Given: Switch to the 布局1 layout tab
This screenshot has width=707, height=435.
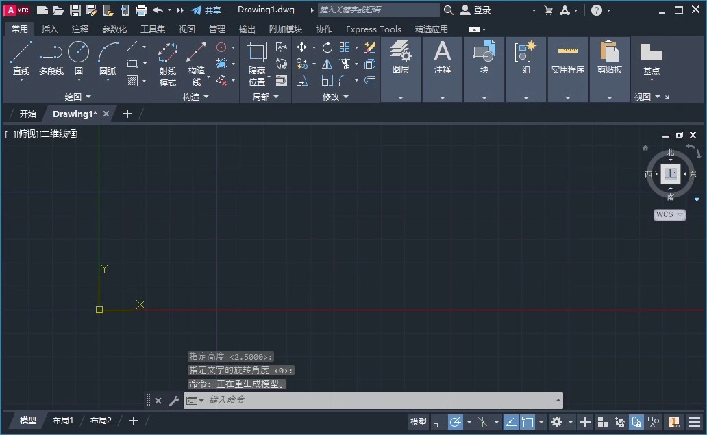Looking at the screenshot, I should (62, 421).
